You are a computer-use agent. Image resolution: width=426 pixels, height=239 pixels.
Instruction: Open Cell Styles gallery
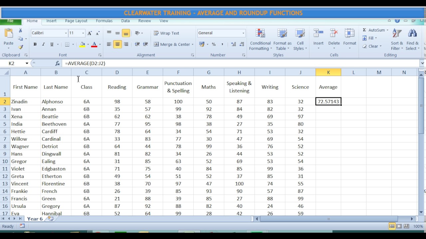coord(300,40)
